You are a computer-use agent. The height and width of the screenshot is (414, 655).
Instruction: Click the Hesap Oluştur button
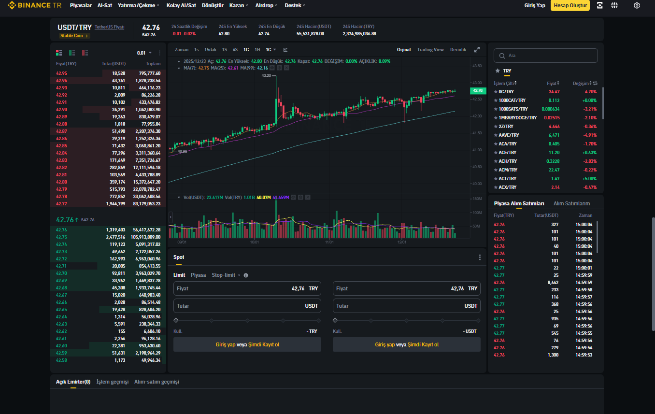(570, 6)
